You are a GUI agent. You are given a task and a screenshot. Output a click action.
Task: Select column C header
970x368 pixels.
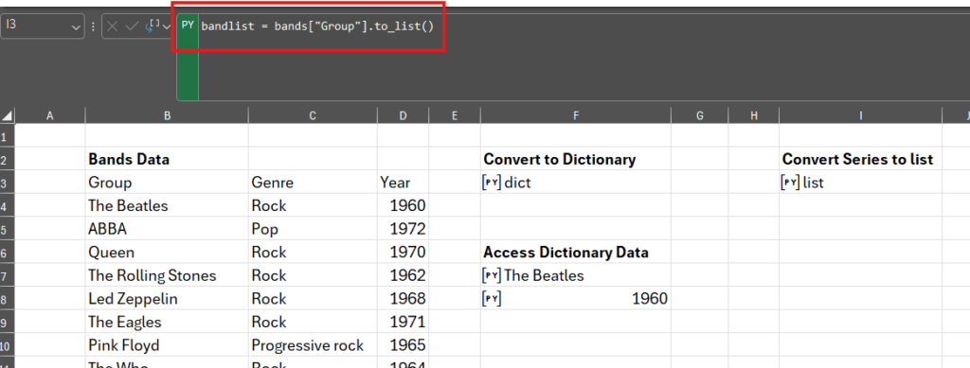(x=313, y=115)
